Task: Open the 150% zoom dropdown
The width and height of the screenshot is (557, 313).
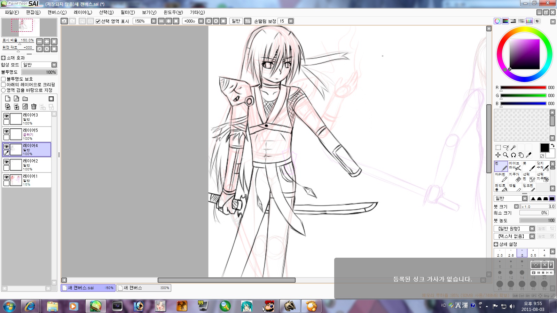Action: (154, 21)
